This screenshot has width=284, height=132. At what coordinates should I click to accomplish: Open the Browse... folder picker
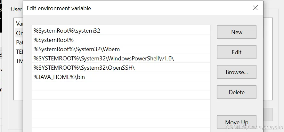237,72
